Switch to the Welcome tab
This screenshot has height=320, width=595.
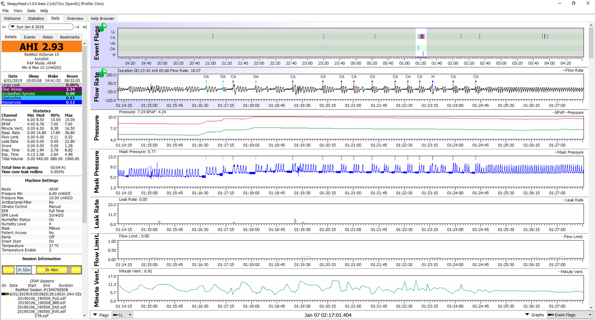pyautogui.click(x=12, y=18)
